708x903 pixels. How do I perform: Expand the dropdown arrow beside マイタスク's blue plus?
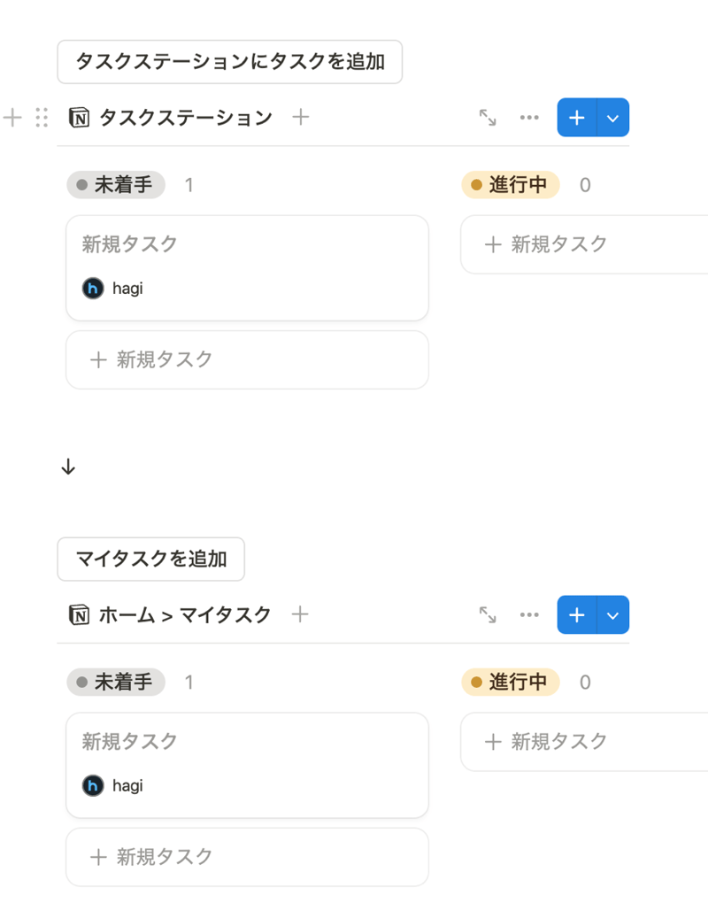point(613,615)
